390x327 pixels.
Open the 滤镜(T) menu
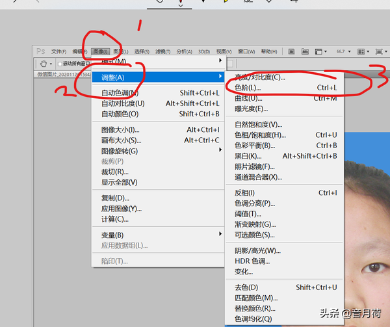pos(163,51)
